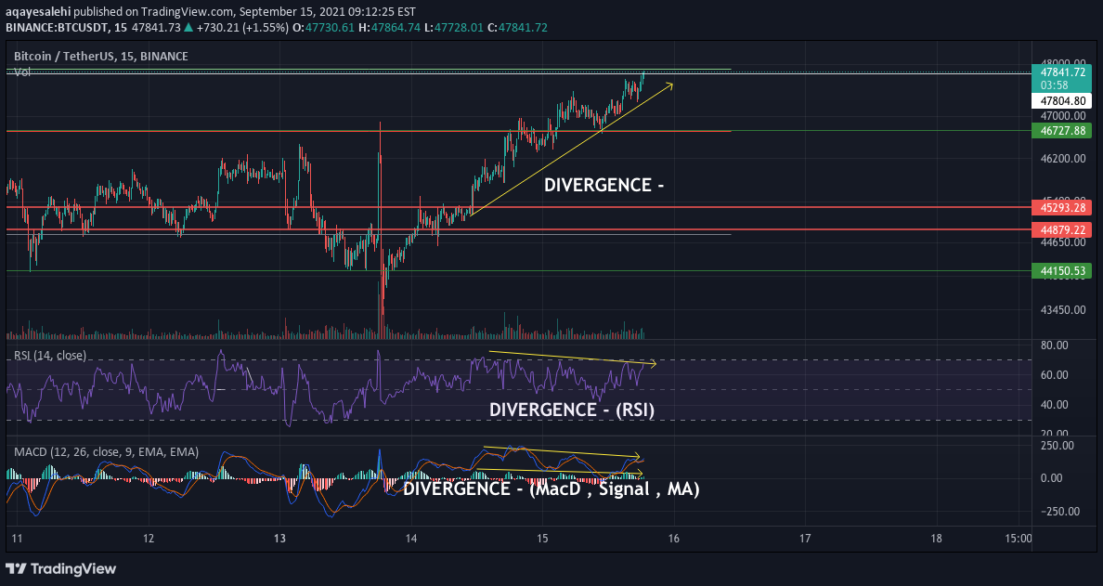Image resolution: width=1103 pixels, height=586 pixels.
Task: Click the TradingView logo
Action: [x=60, y=568]
